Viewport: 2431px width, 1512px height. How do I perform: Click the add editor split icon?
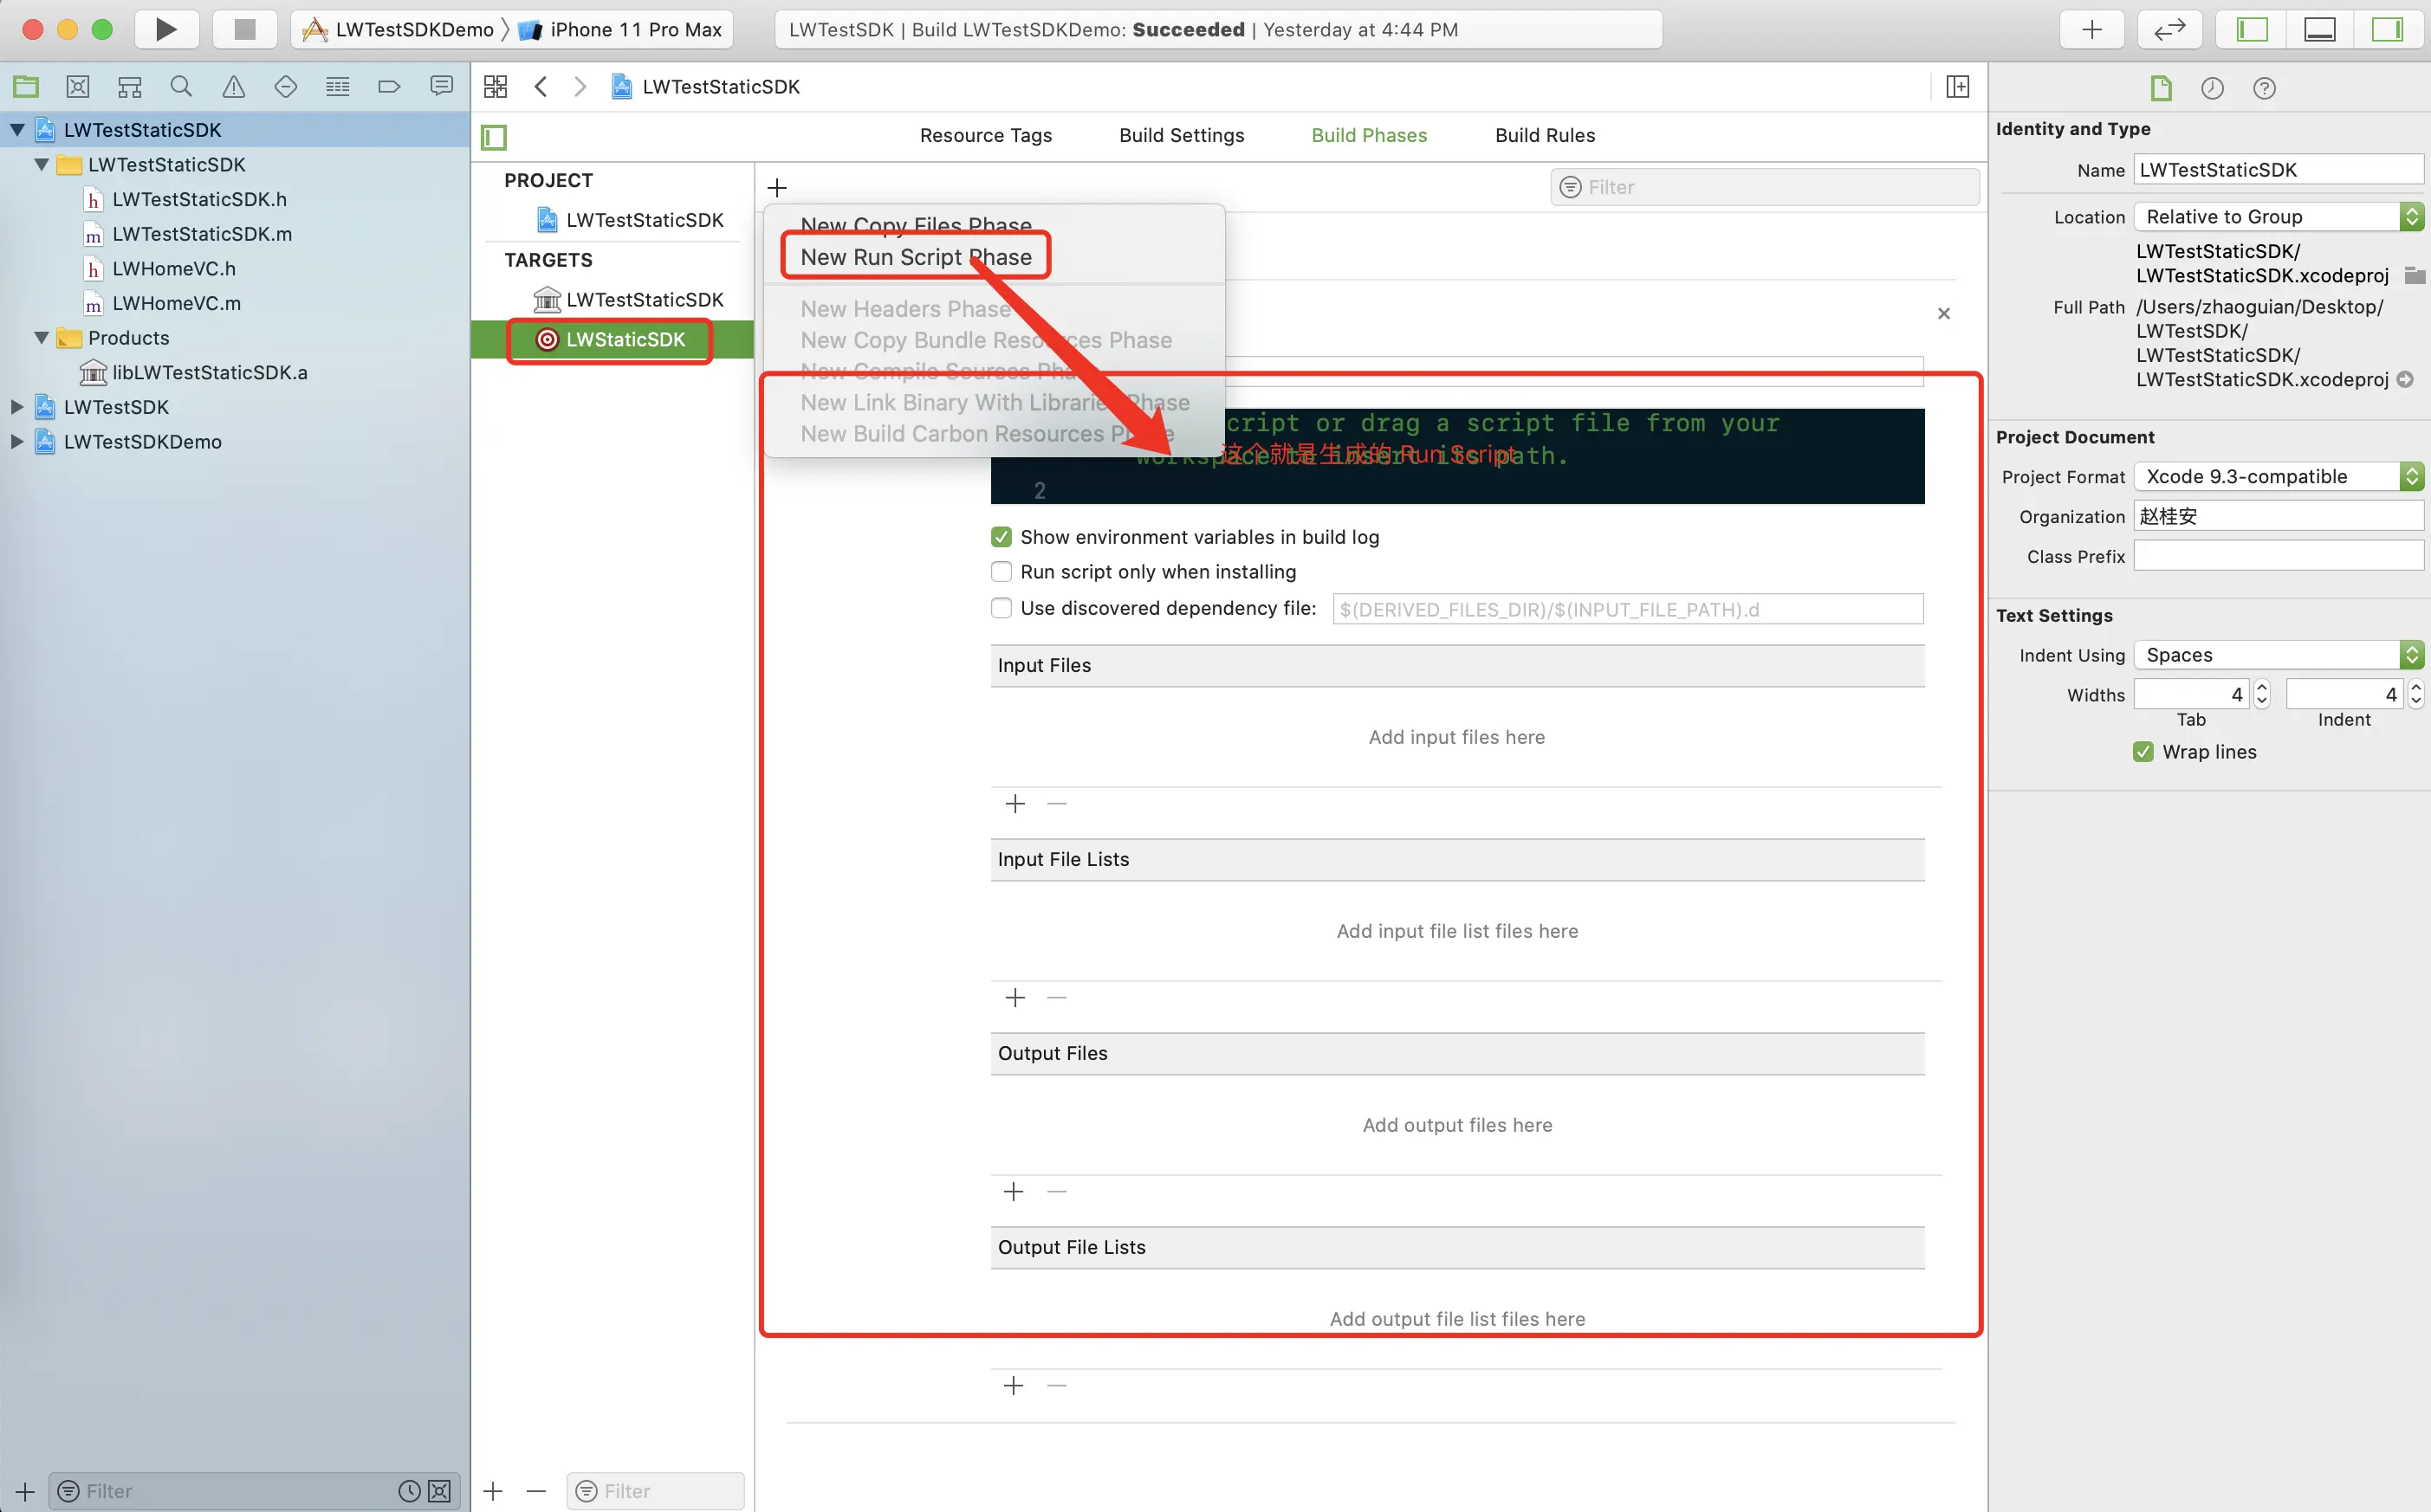coord(1958,87)
